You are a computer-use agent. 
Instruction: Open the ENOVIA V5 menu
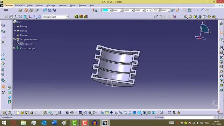pyautogui.click(x=20, y=6)
